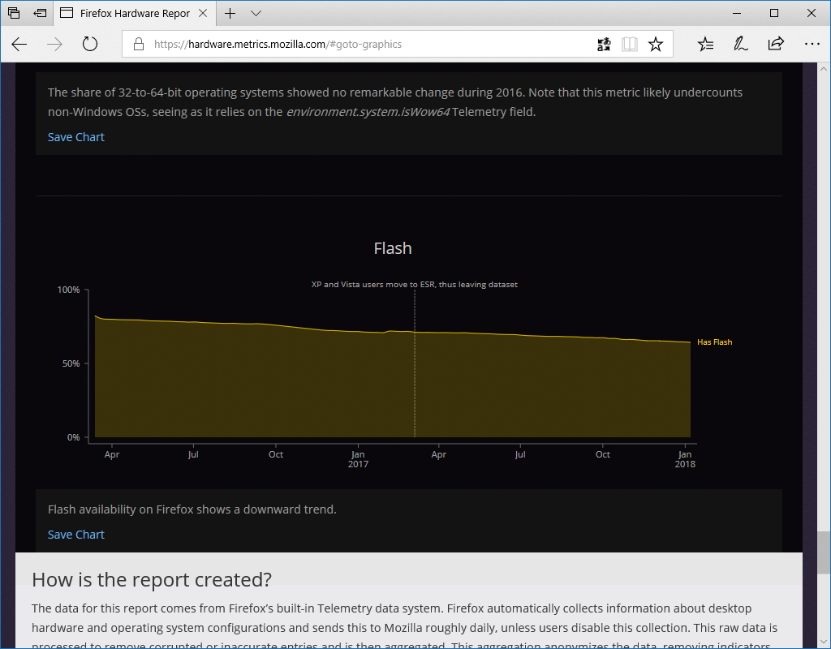This screenshot has height=649, width=831.
Task: Select the Firefox Hardware Report tab
Action: [x=135, y=13]
